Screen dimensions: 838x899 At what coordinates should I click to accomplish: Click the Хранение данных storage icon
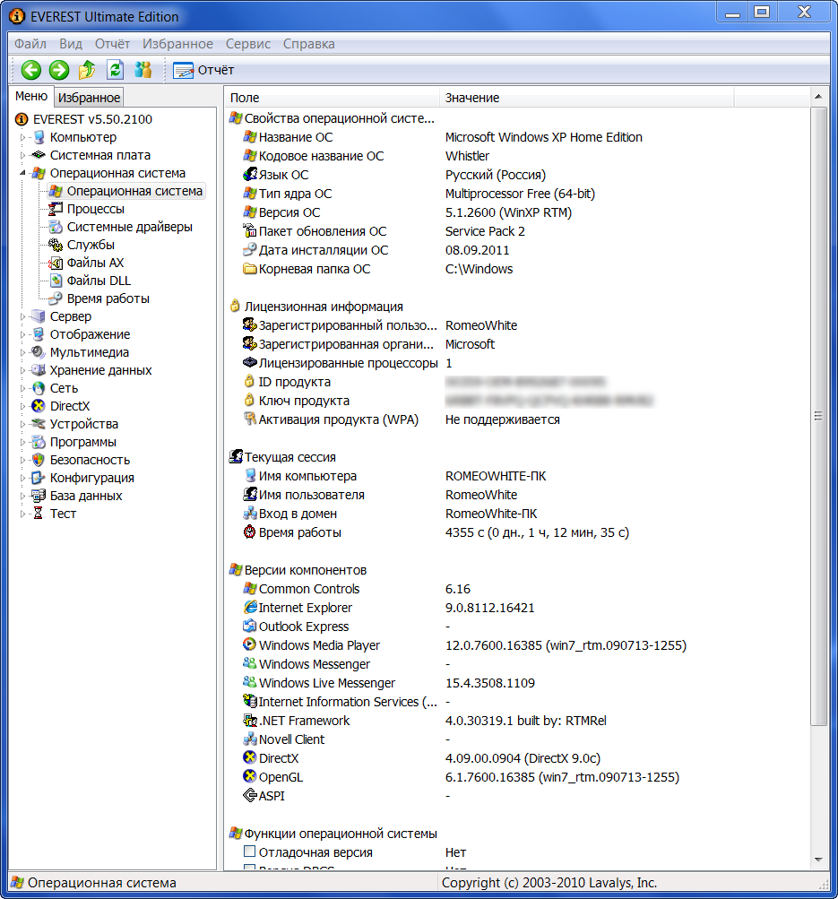point(39,370)
